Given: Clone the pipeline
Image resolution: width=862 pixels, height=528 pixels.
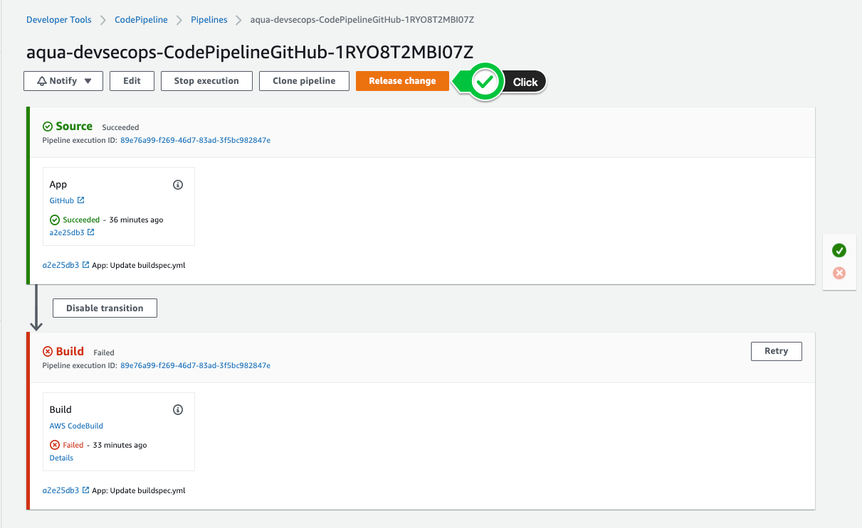Looking at the screenshot, I should (x=304, y=81).
